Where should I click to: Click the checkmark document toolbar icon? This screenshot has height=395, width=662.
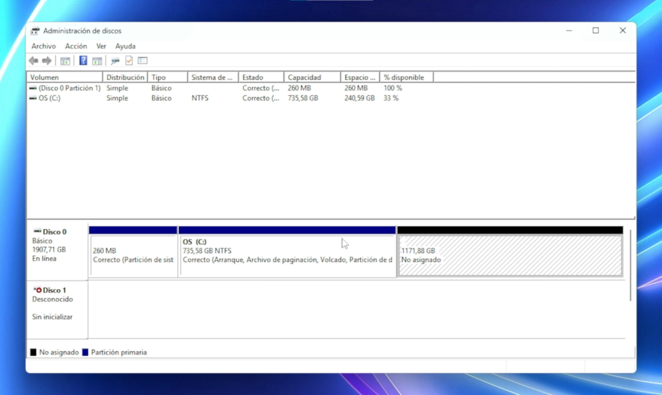(128, 61)
